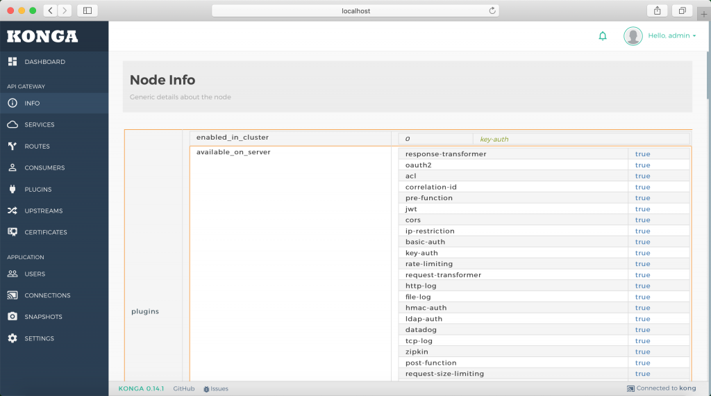Screen dimensions: 711x396
Task: Click the Services cloud icon
Action: (12, 124)
